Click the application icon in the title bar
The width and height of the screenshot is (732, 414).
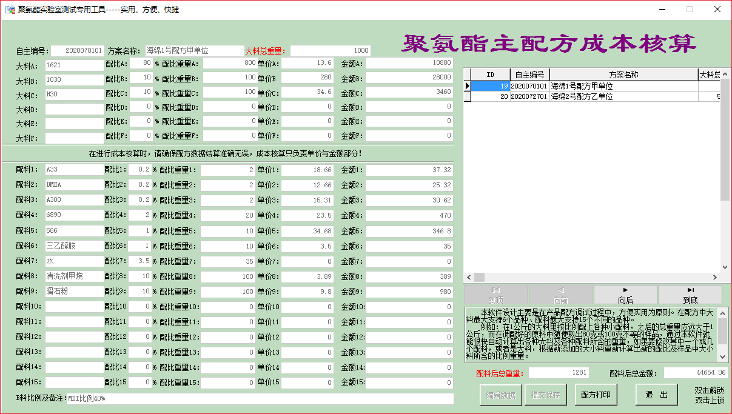(10, 10)
